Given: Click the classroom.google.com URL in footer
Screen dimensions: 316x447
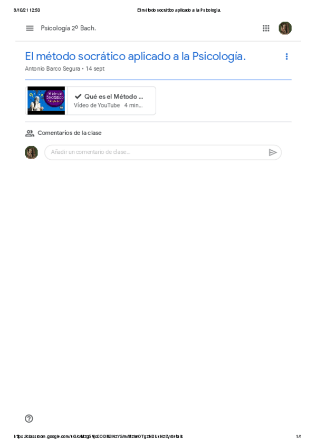Looking at the screenshot, I should pos(99,436).
